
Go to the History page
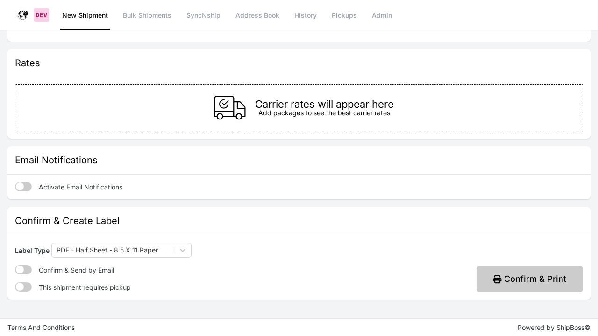point(306,15)
